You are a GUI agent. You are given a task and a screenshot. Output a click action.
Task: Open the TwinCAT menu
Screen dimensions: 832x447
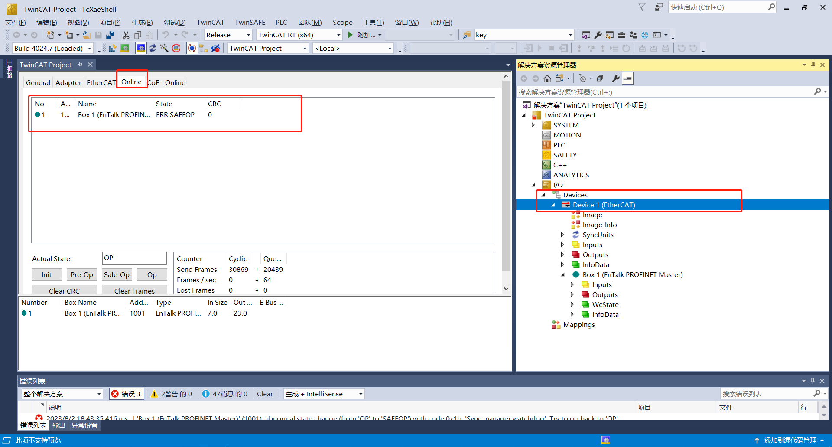(x=210, y=22)
